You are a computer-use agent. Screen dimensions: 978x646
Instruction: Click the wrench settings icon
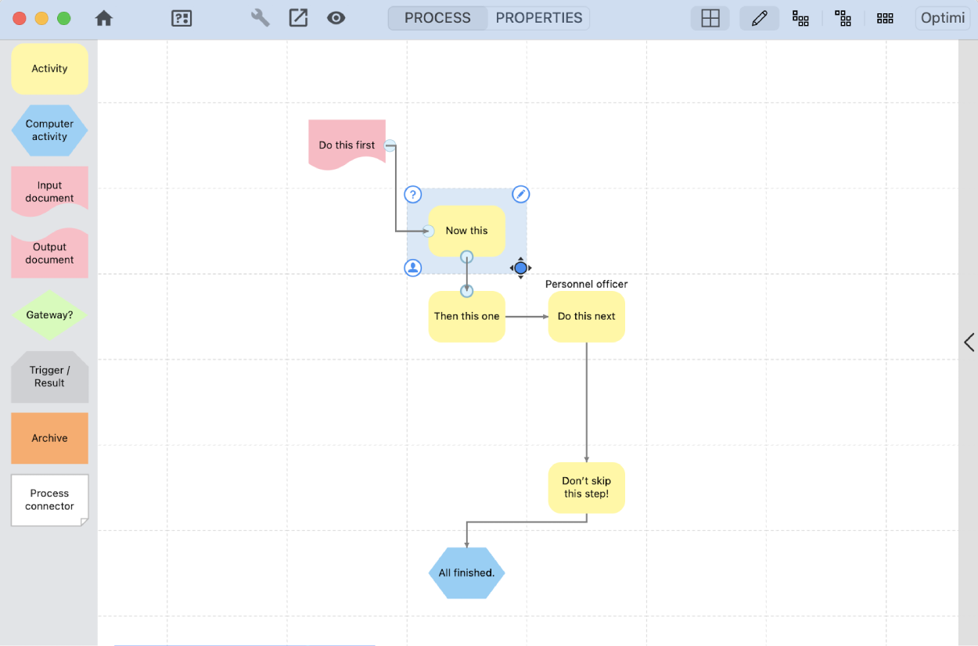coord(260,18)
